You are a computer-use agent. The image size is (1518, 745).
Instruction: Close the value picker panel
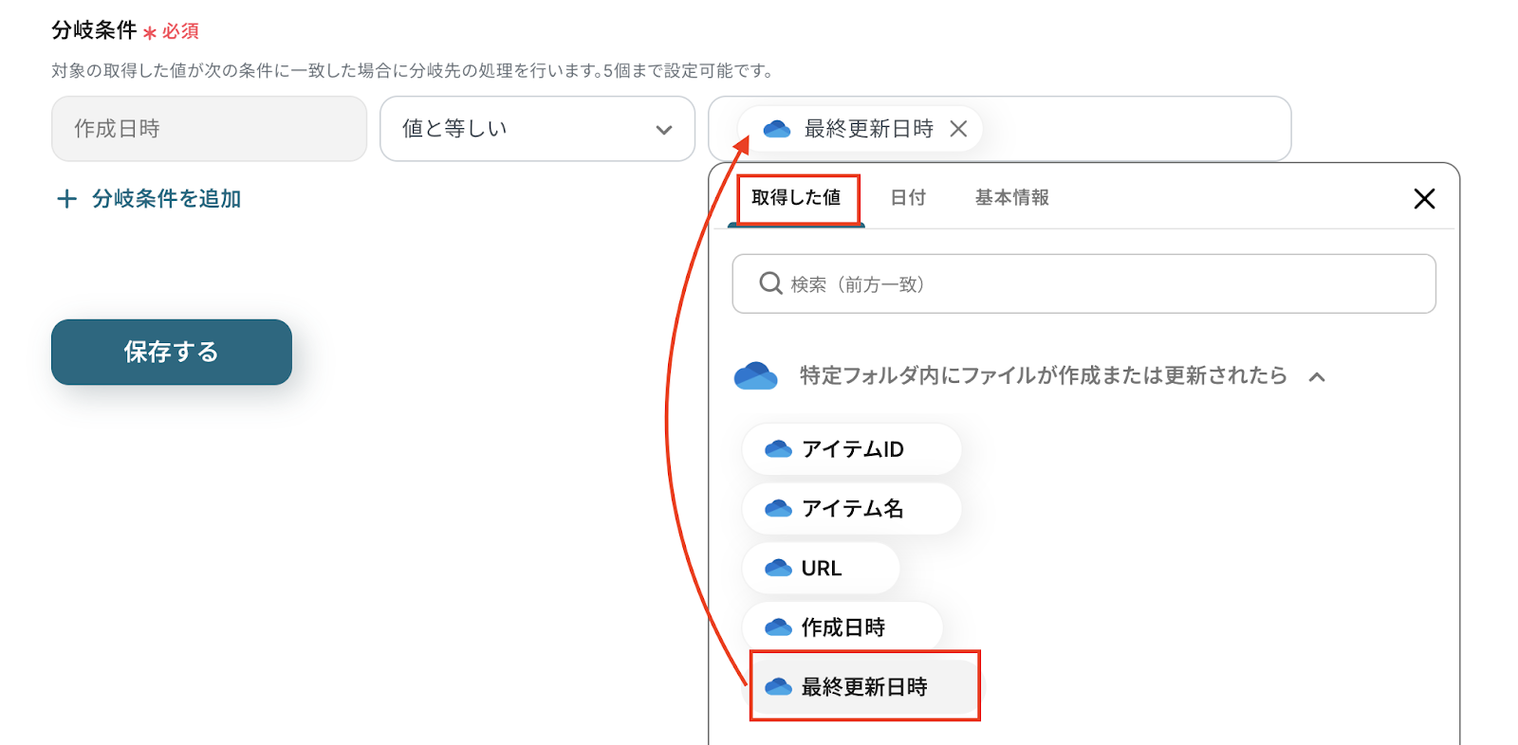1424,199
